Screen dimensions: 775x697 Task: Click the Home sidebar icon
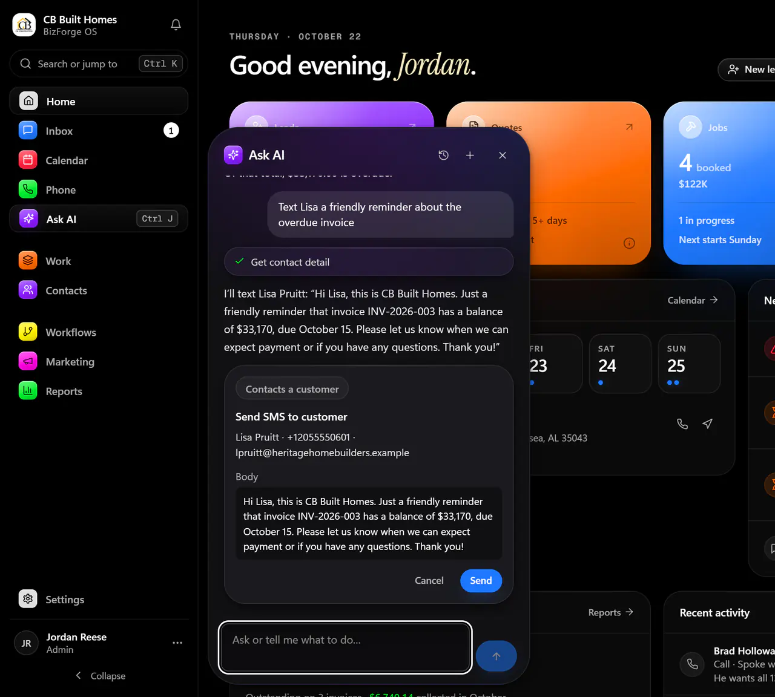(28, 101)
